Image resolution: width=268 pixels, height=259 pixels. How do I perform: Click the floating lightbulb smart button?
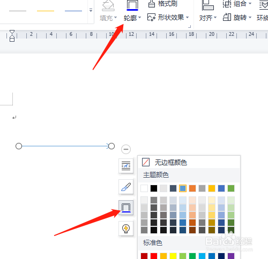126,228
